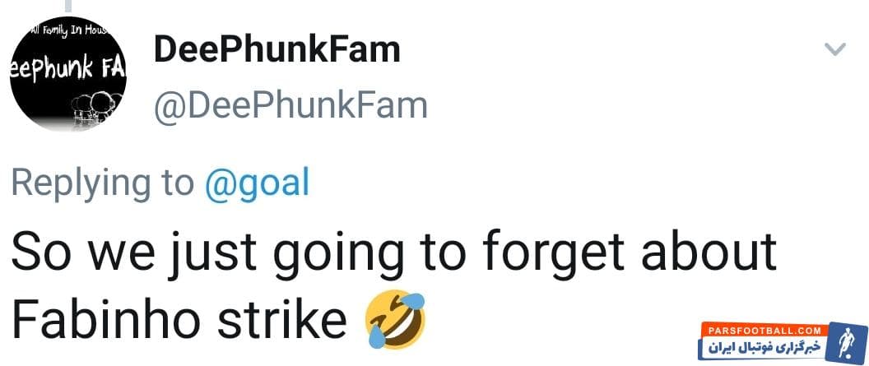Click the @DeePhunkFam handle
The width and height of the screenshot is (869, 366).
coord(290,106)
